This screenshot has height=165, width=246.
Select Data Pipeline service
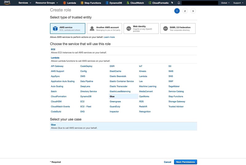point(87,81)
